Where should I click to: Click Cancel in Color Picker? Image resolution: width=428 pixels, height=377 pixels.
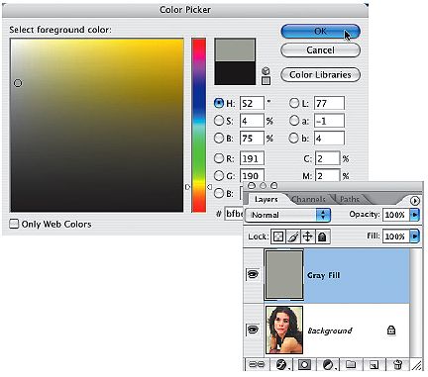click(320, 50)
